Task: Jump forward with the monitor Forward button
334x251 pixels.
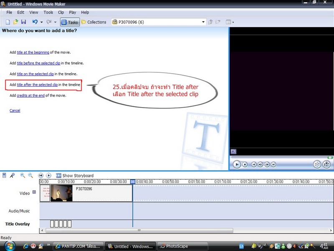Action: [x=273, y=164]
